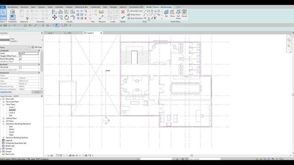Open the Select panel dropdown
Image resolution: width=294 pixels, height=165 pixels.
click(x=3, y=22)
